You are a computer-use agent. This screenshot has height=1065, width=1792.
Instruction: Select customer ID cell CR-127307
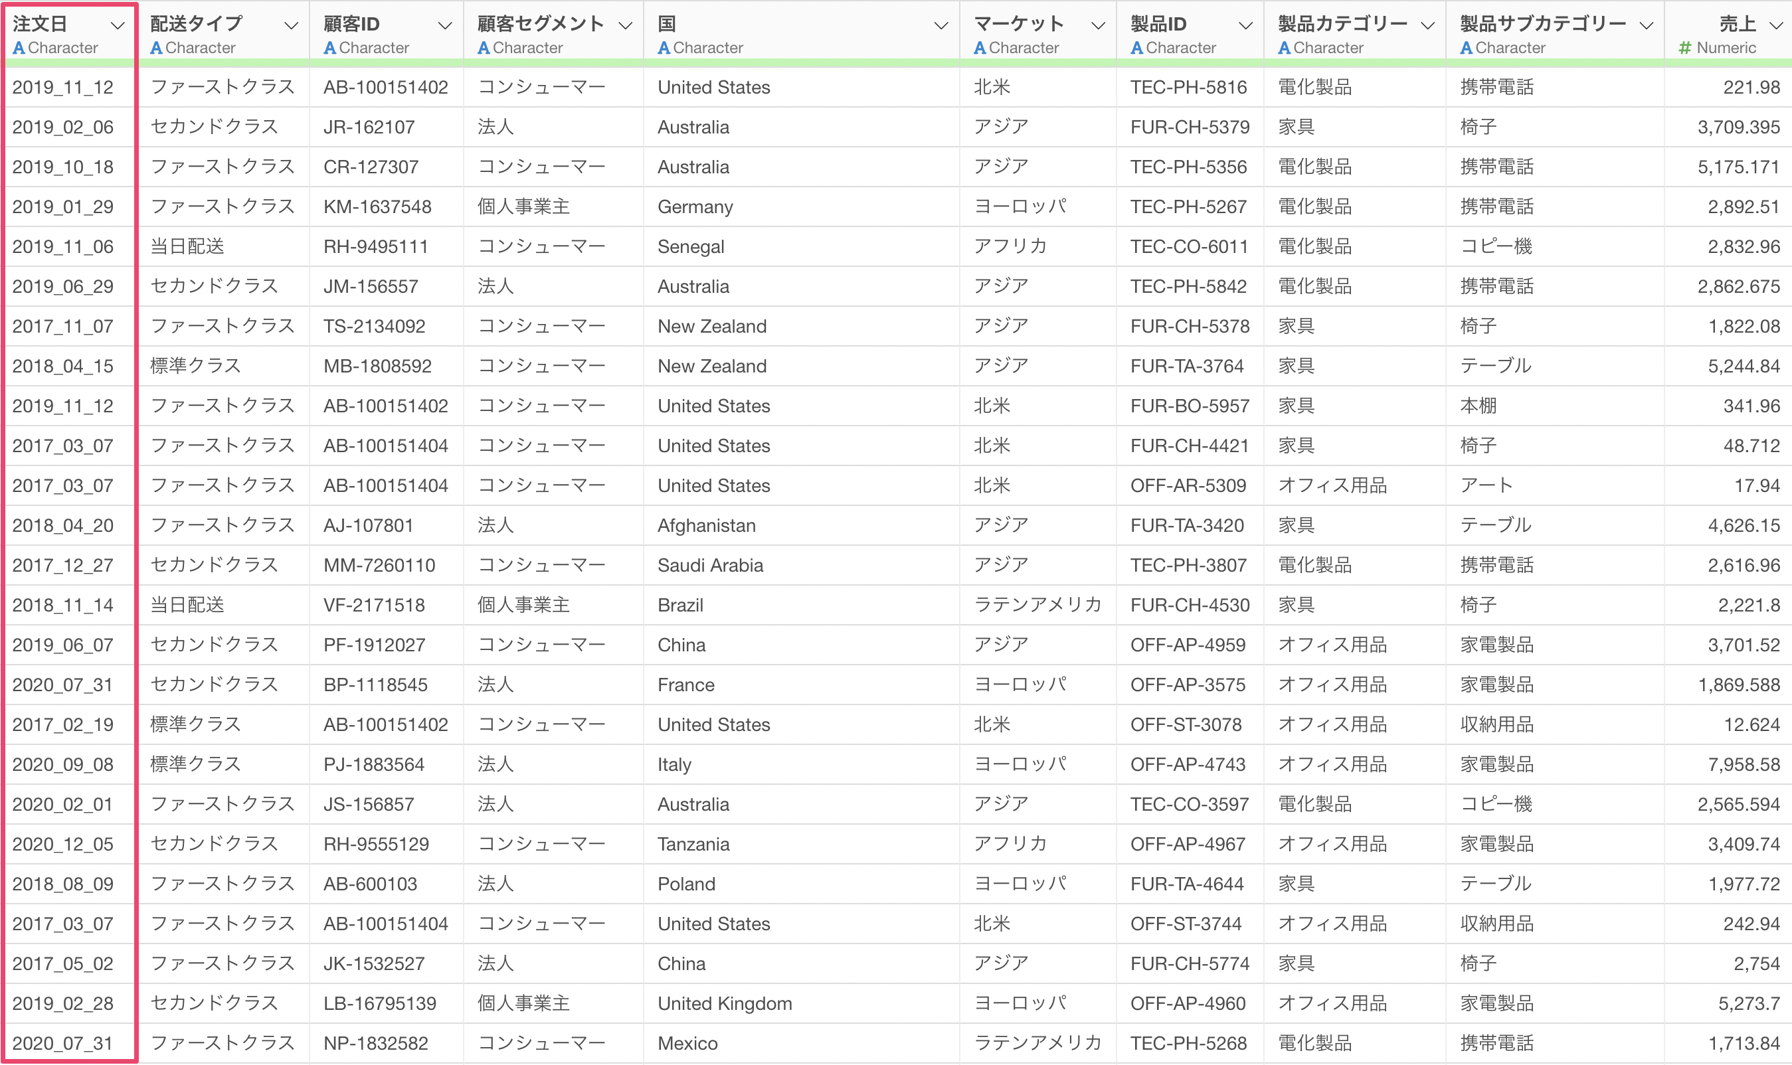(371, 167)
